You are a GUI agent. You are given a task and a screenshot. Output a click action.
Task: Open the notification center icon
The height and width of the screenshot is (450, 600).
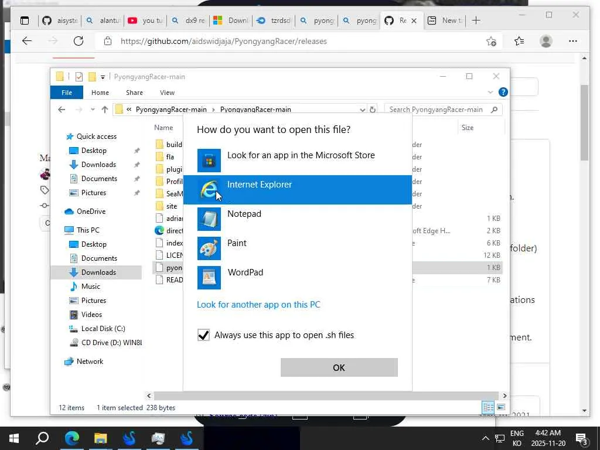[582, 438]
